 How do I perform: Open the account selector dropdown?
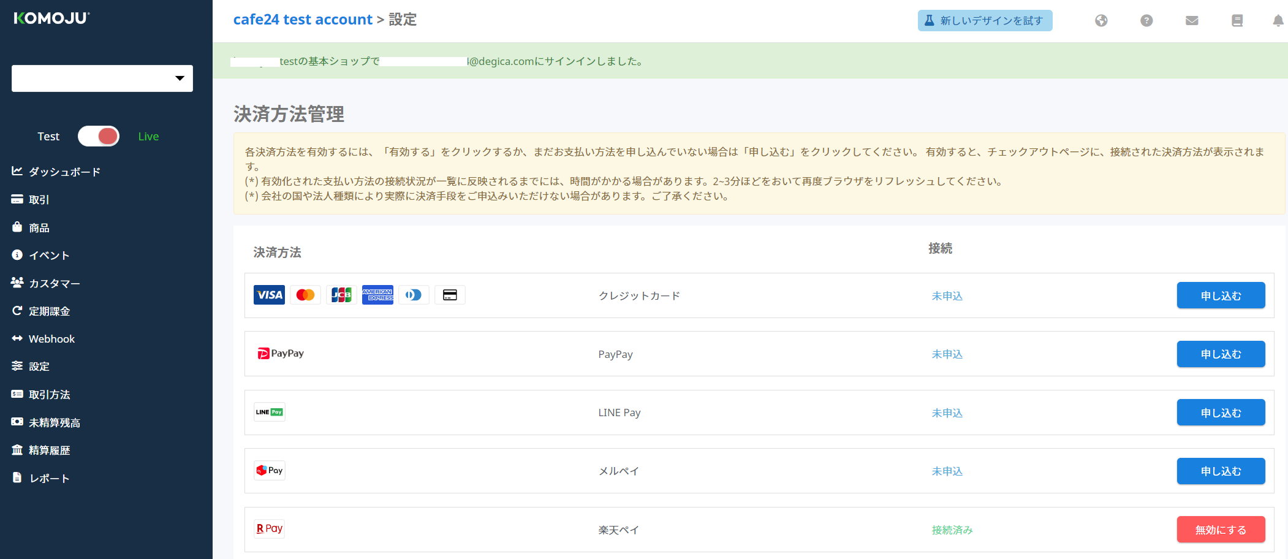(x=102, y=78)
